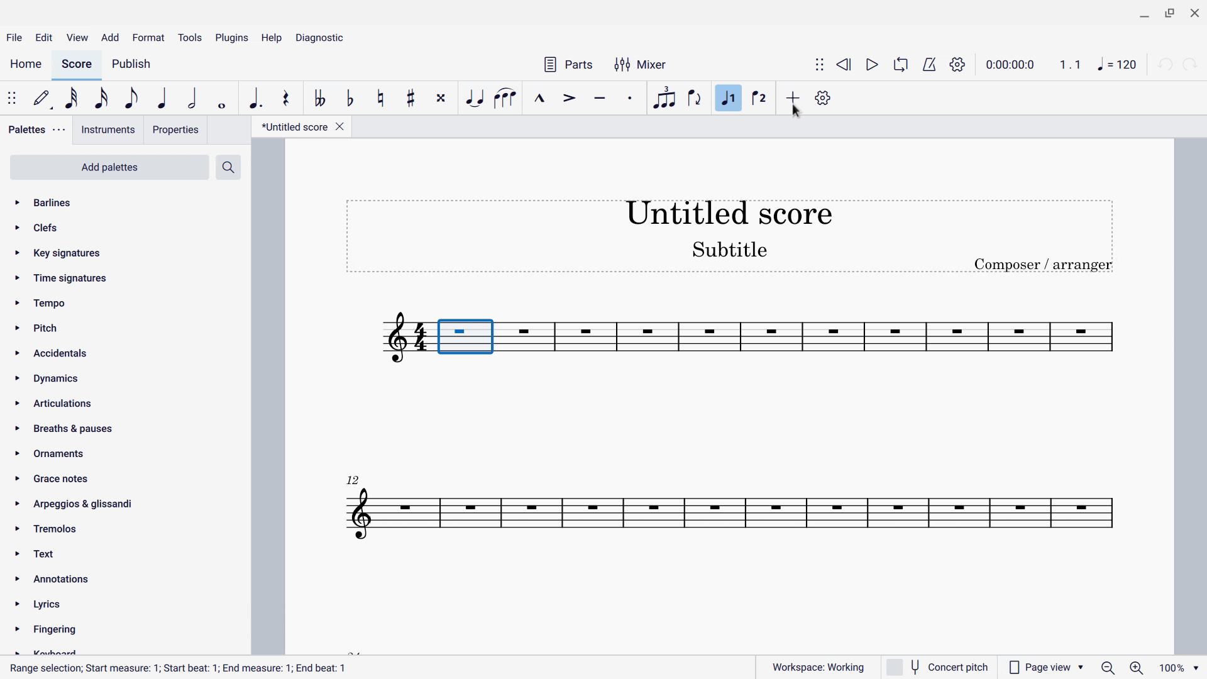The width and height of the screenshot is (1207, 679).
Task: Select the quarter note duration
Action: pyautogui.click(x=163, y=99)
